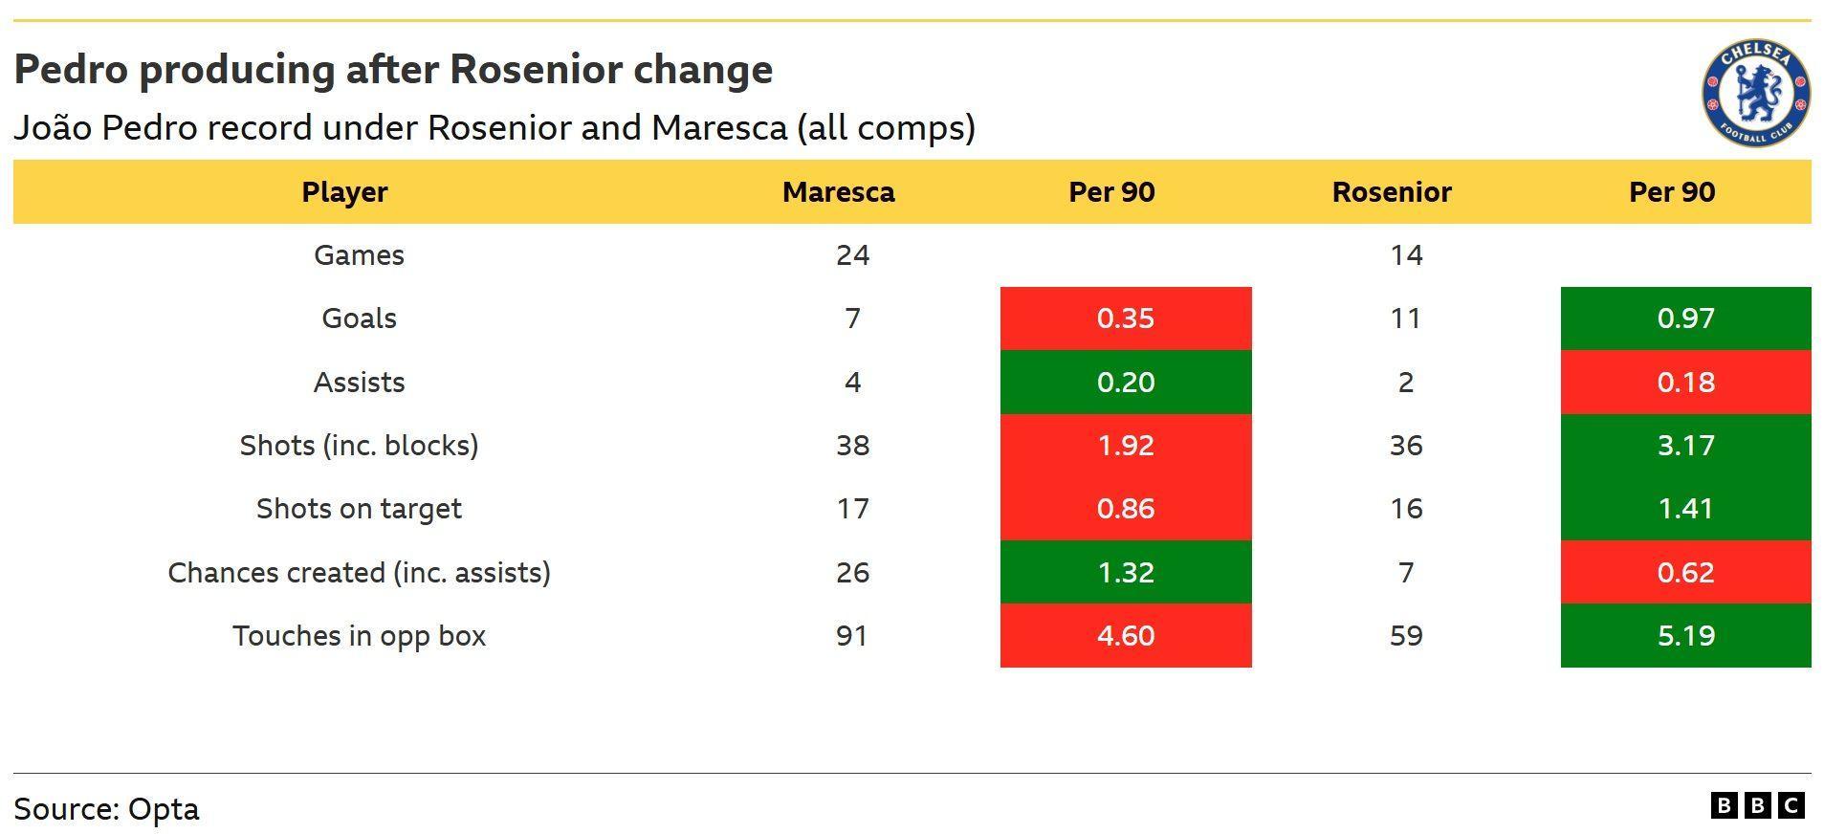1824x834 pixels.
Task: Click the Games row label
Action: [359, 255]
